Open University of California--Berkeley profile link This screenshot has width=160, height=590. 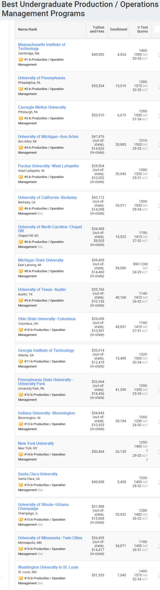pos(47,198)
